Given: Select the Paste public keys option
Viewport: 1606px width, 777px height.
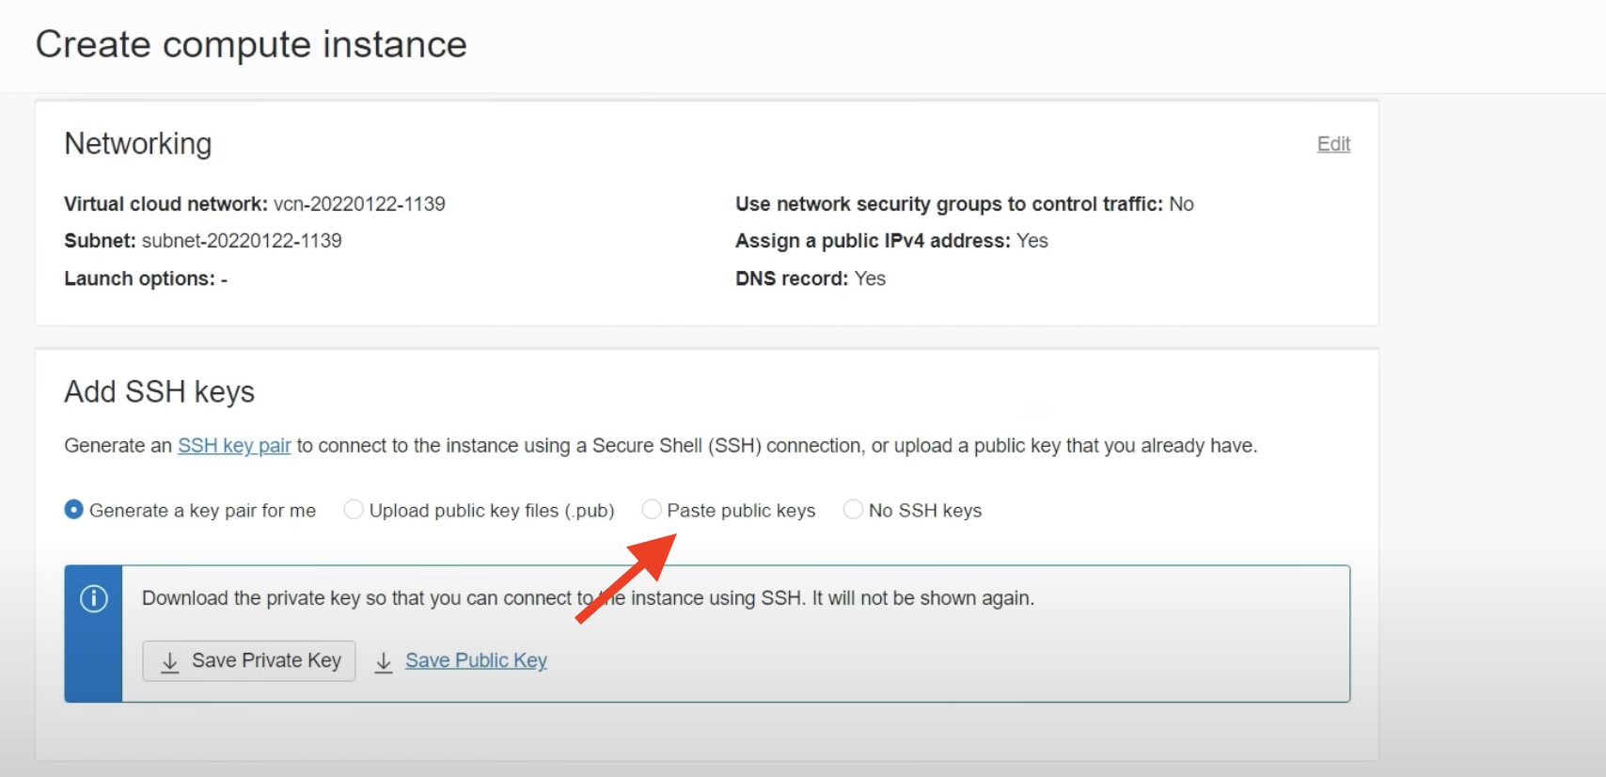Looking at the screenshot, I should pos(652,509).
